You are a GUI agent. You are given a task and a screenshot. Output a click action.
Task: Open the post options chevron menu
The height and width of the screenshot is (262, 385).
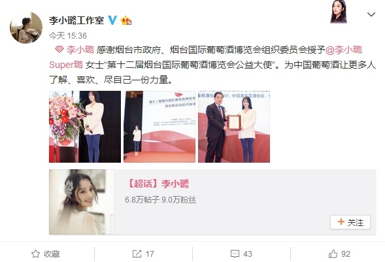pos(371,14)
